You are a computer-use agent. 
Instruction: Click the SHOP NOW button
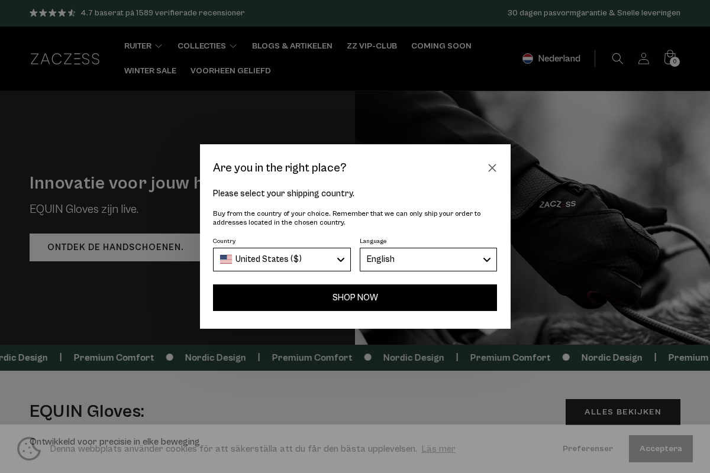(355, 297)
